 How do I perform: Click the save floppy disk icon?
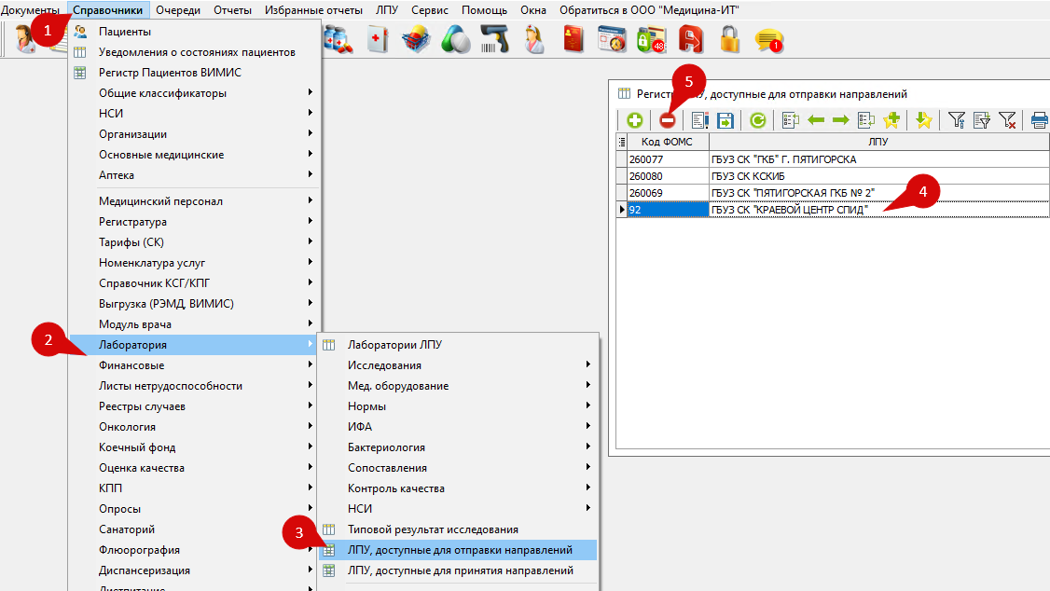coord(725,120)
